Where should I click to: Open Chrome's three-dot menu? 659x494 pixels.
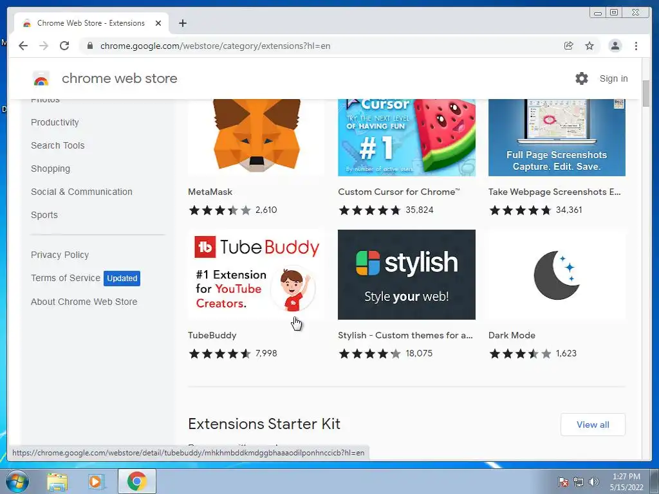click(x=636, y=46)
